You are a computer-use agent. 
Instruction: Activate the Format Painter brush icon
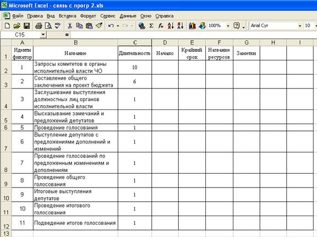pos(99,26)
